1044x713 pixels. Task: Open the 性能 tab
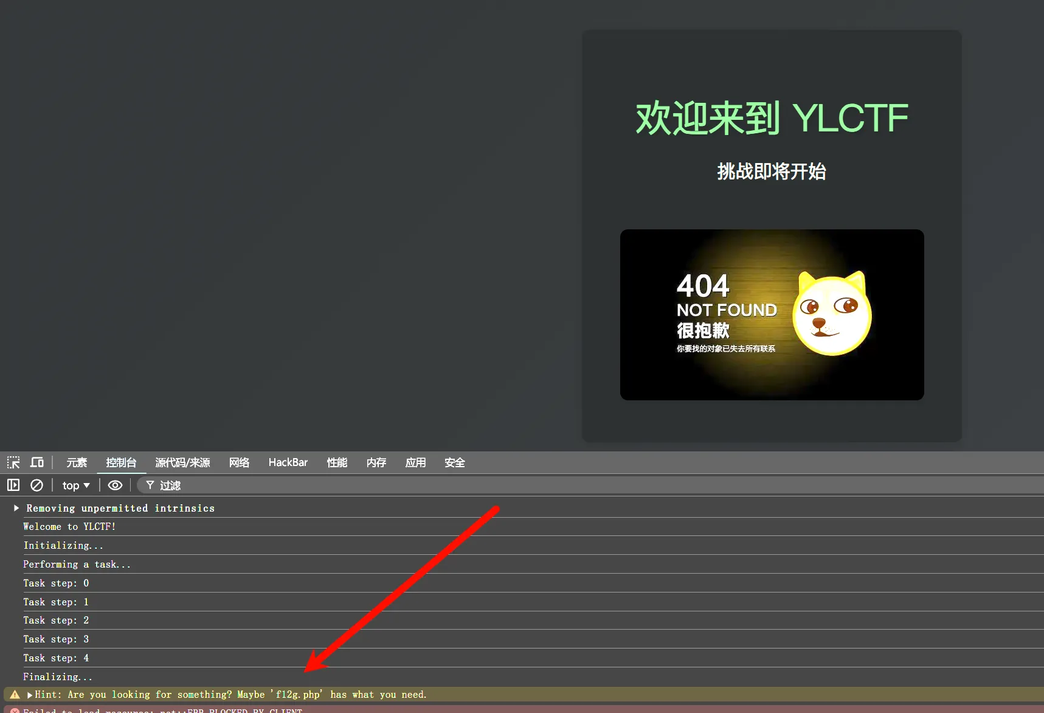[x=337, y=462]
